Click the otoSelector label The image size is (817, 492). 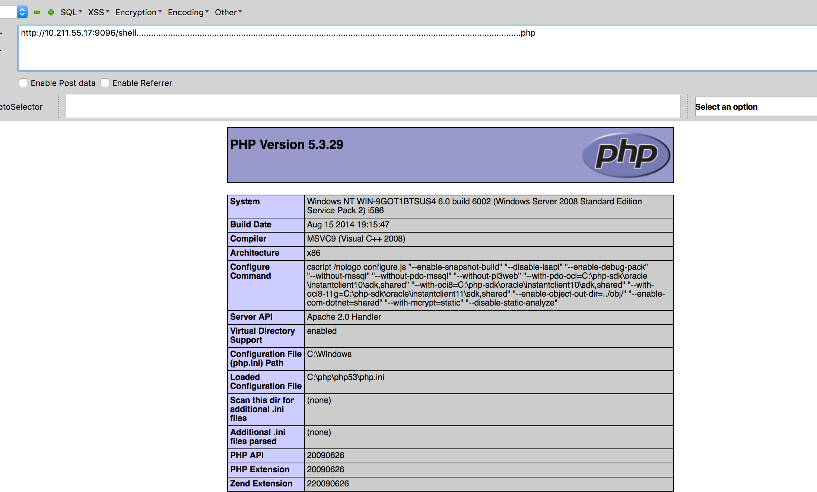21,107
